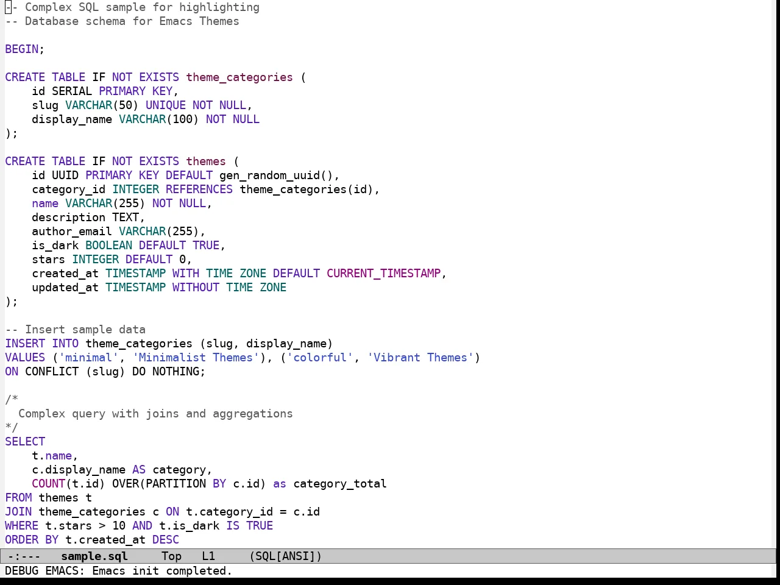Image resolution: width=780 pixels, height=585 pixels.
Task: Click on 'themes' table name in CREATE TABLE
Action: pyautogui.click(x=206, y=161)
